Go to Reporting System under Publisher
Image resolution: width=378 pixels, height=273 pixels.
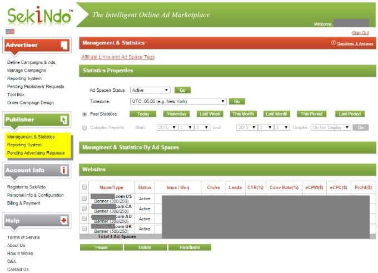coord(24,145)
